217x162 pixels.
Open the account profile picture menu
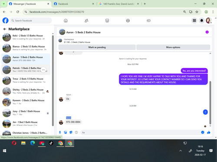[x=209, y=21]
